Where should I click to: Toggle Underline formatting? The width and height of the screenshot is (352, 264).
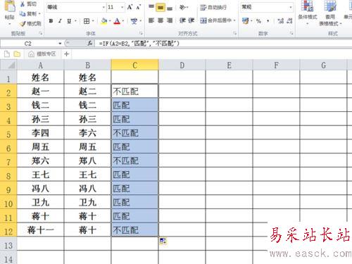coord(69,21)
